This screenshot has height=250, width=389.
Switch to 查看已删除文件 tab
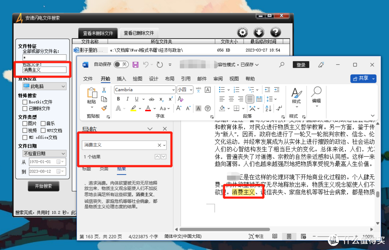[x=139, y=33]
